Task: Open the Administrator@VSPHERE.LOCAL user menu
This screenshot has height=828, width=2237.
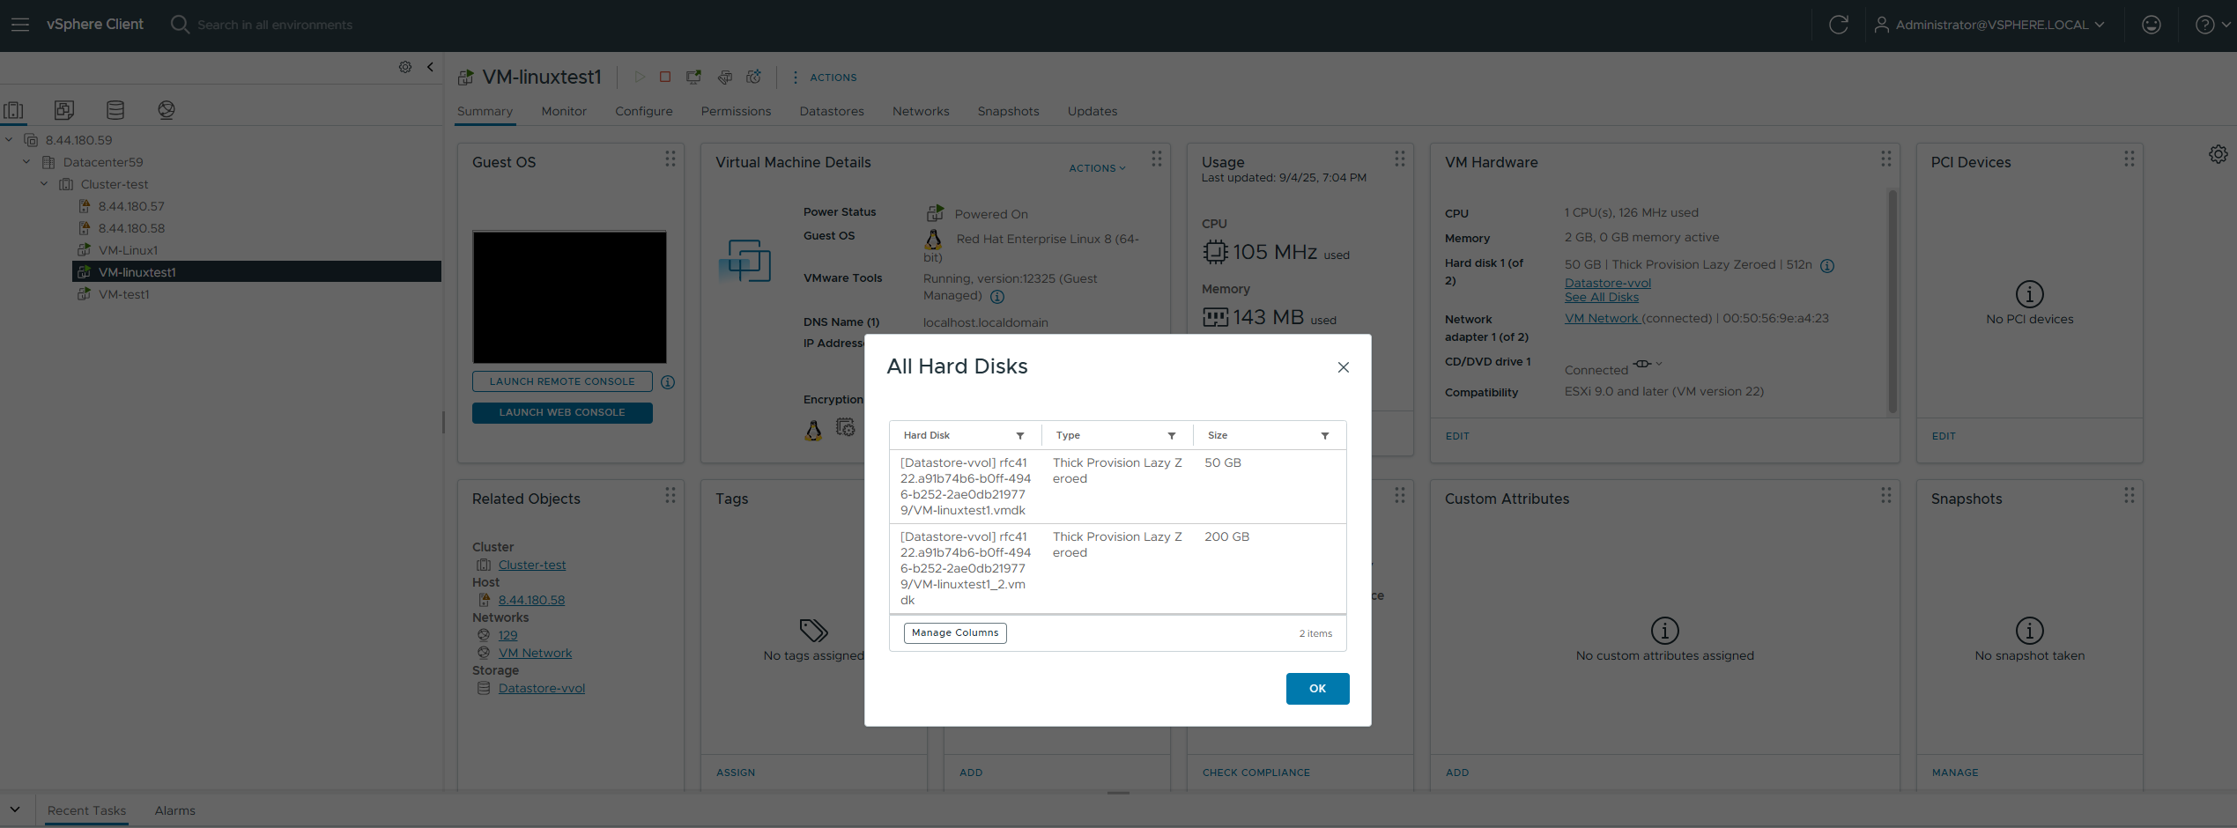Action: pyautogui.click(x=1989, y=25)
